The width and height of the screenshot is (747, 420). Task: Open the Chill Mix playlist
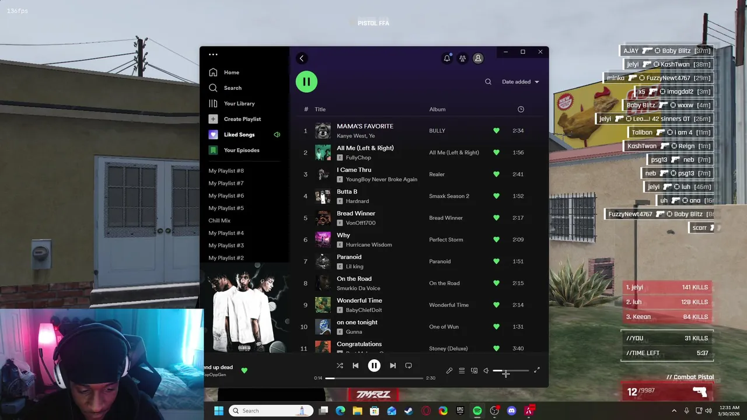click(219, 220)
